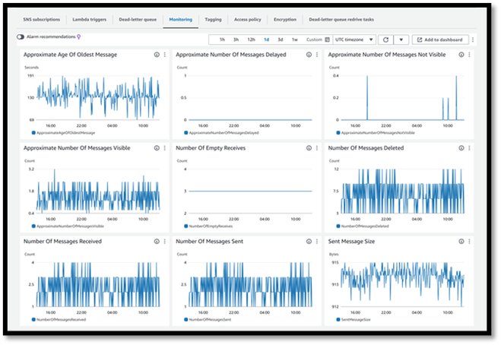The image size is (501, 345).
Task: Open options menu for Sent Message Size
Action: click(x=469, y=241)
